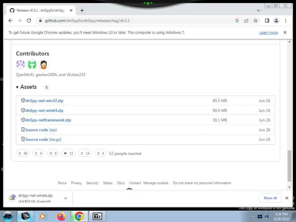
Task: Download dnSpy-netframework.zip
Action: tap(48, 120)
